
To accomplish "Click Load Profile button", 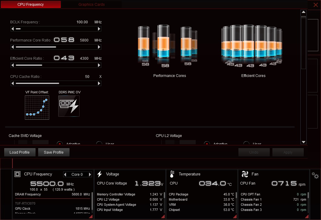I will tap(20, 152).
